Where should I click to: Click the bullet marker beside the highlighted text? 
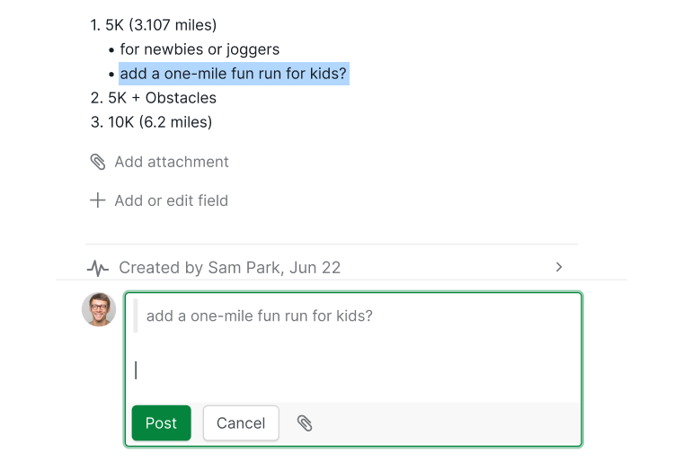coord(111,75)
